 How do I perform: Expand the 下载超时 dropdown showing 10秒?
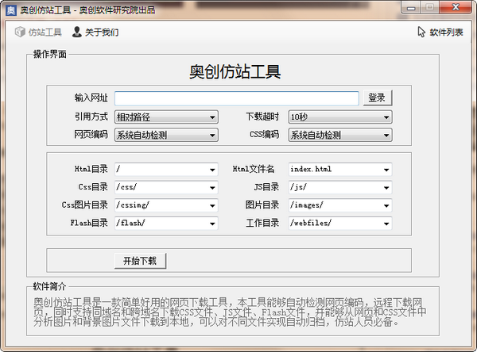coord(339,117)
